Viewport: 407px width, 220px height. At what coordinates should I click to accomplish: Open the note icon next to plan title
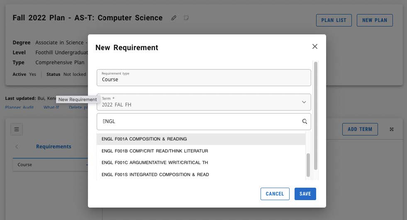[186, 18]
